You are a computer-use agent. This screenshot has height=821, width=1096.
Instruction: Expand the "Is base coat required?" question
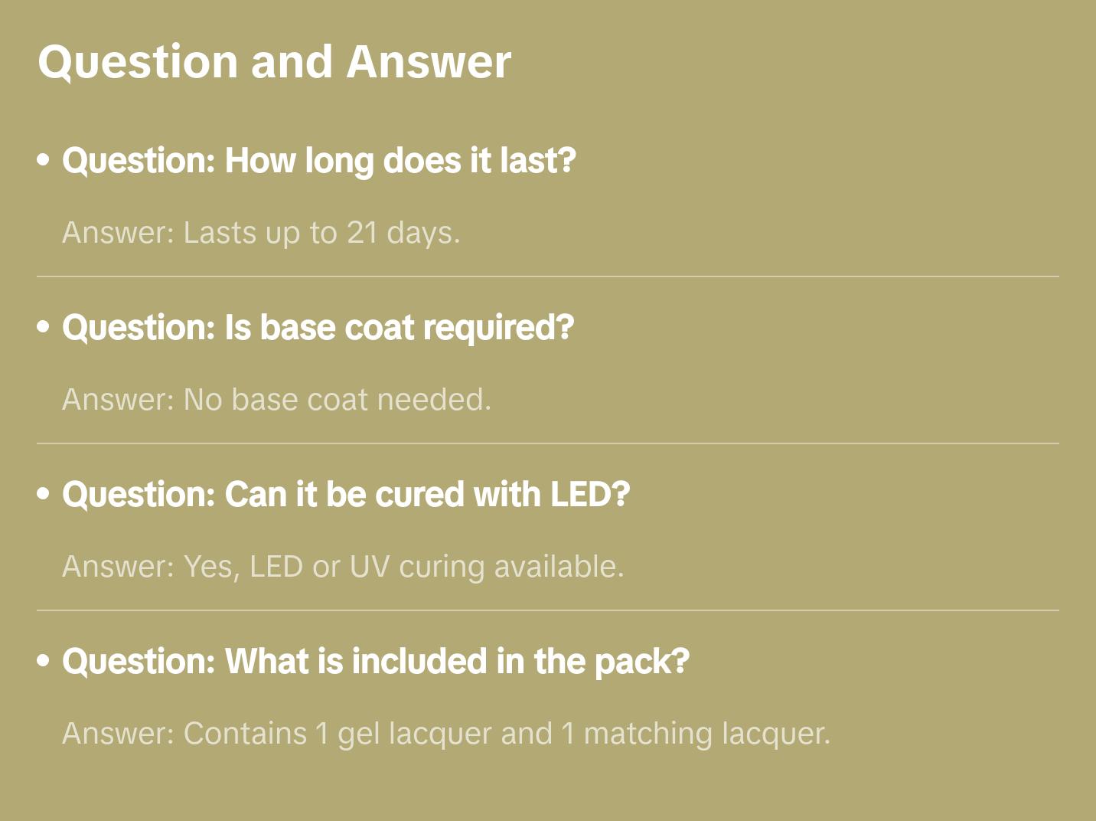click(318, 328)
